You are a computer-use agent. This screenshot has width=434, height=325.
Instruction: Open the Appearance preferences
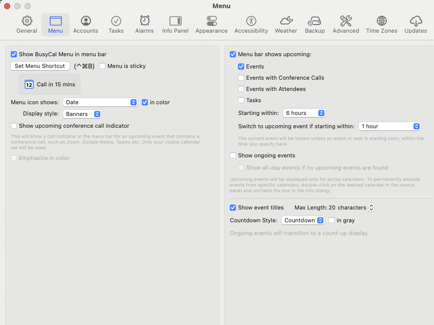211,24
